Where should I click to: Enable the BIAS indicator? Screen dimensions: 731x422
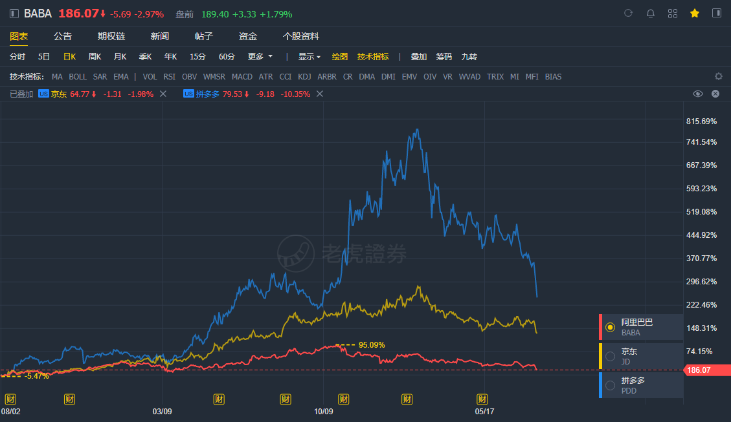tap(553, 77)
